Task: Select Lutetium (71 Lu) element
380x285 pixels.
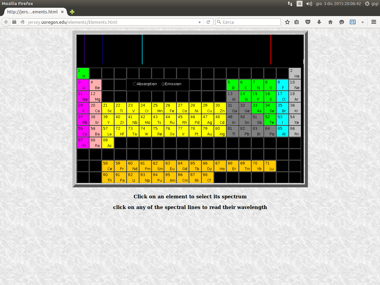Action: pyautogui.click(x=270, y=166)
